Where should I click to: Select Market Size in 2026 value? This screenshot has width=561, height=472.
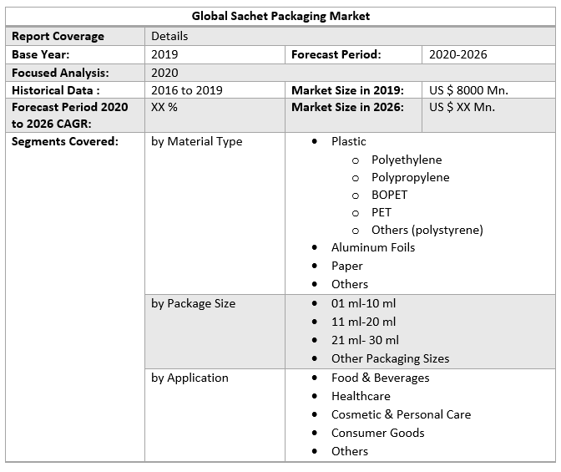click(462, 108)
